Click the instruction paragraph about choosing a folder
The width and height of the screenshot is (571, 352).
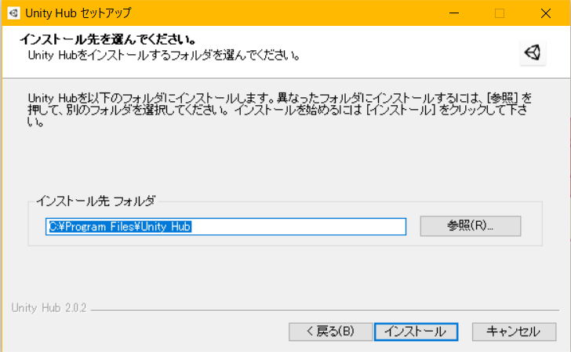(280, 109)
